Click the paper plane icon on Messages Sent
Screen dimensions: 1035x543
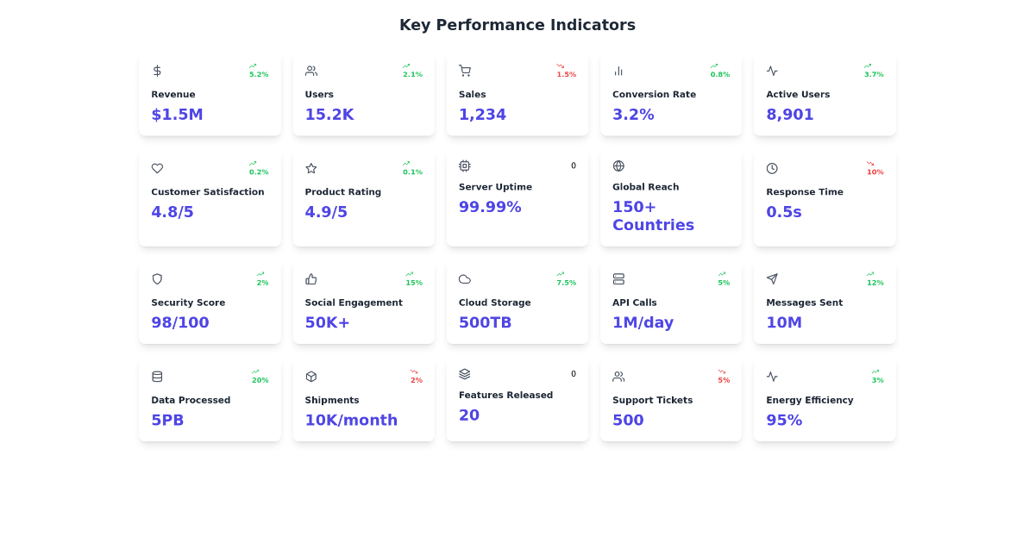772,279
